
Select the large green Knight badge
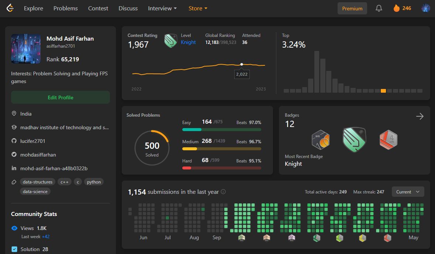354,140
